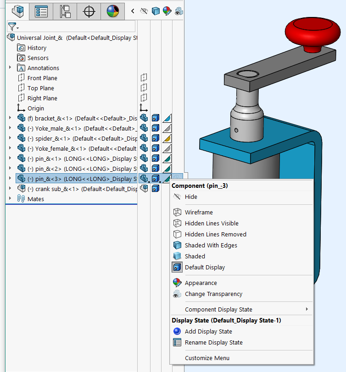Toggle Right Plane visibility in display pane

pyautogui.click(x=144, y=98)
